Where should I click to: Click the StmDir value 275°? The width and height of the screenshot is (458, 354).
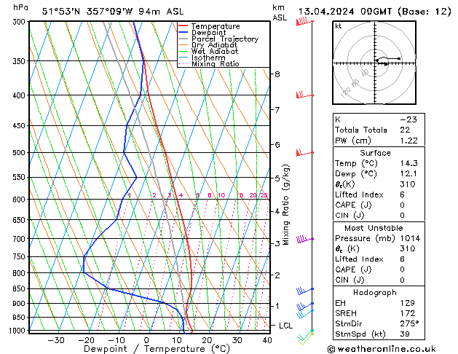tap(409, 323)
